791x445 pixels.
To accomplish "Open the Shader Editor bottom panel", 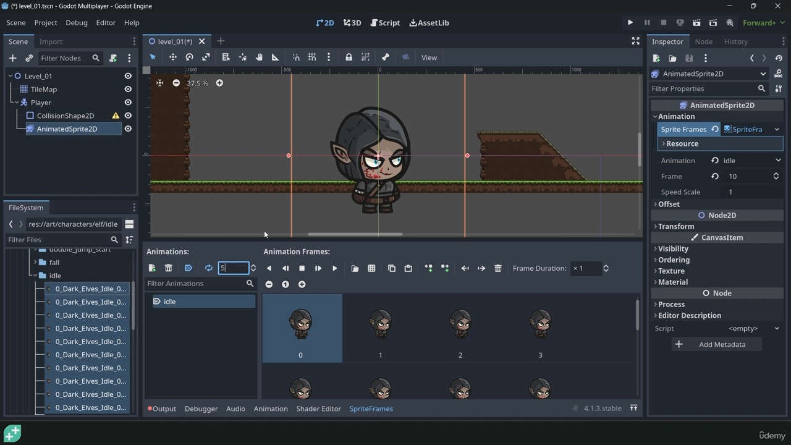I will (318, 409).
